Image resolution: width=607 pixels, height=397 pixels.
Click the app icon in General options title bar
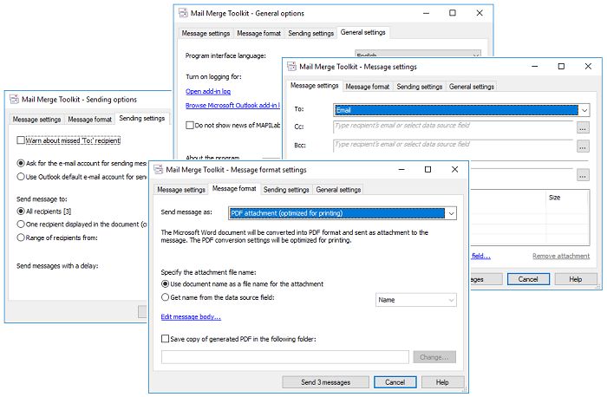point(183,13)
